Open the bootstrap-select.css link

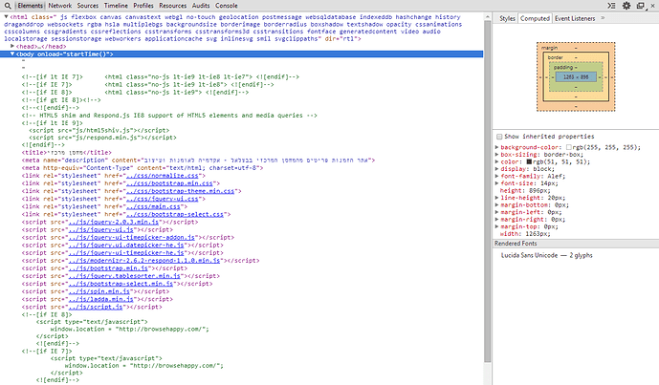point(174,214)
